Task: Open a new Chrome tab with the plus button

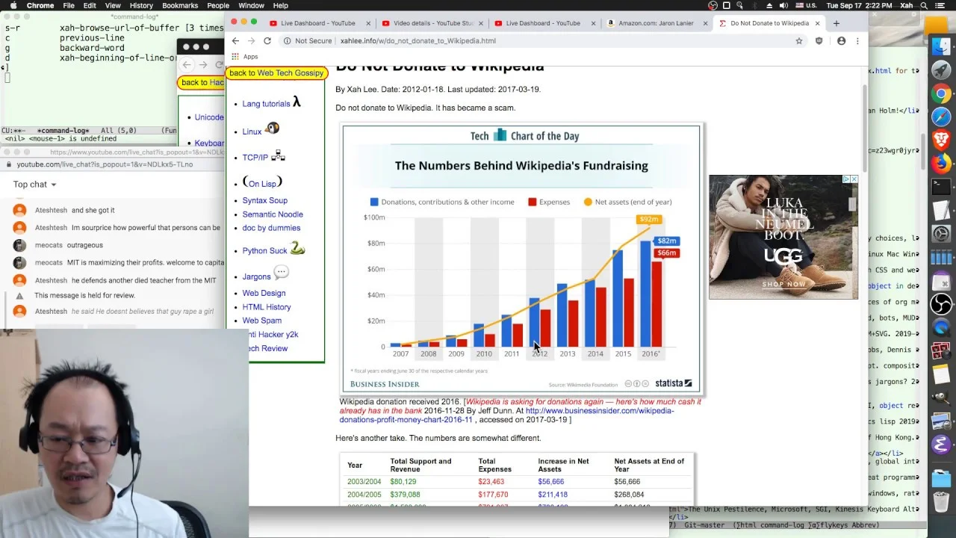Action: coord(836,23)
